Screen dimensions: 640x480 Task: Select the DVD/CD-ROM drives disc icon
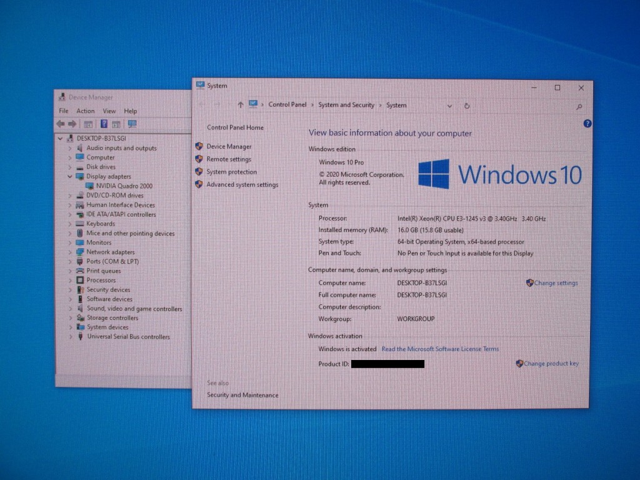coord(80,195)
